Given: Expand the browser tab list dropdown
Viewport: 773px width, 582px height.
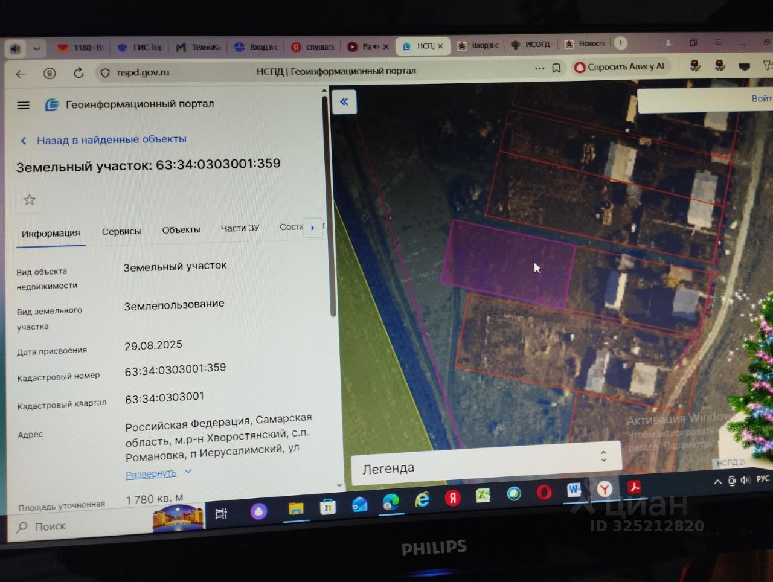Looking at the screenshot, I should tap(36, 48).
